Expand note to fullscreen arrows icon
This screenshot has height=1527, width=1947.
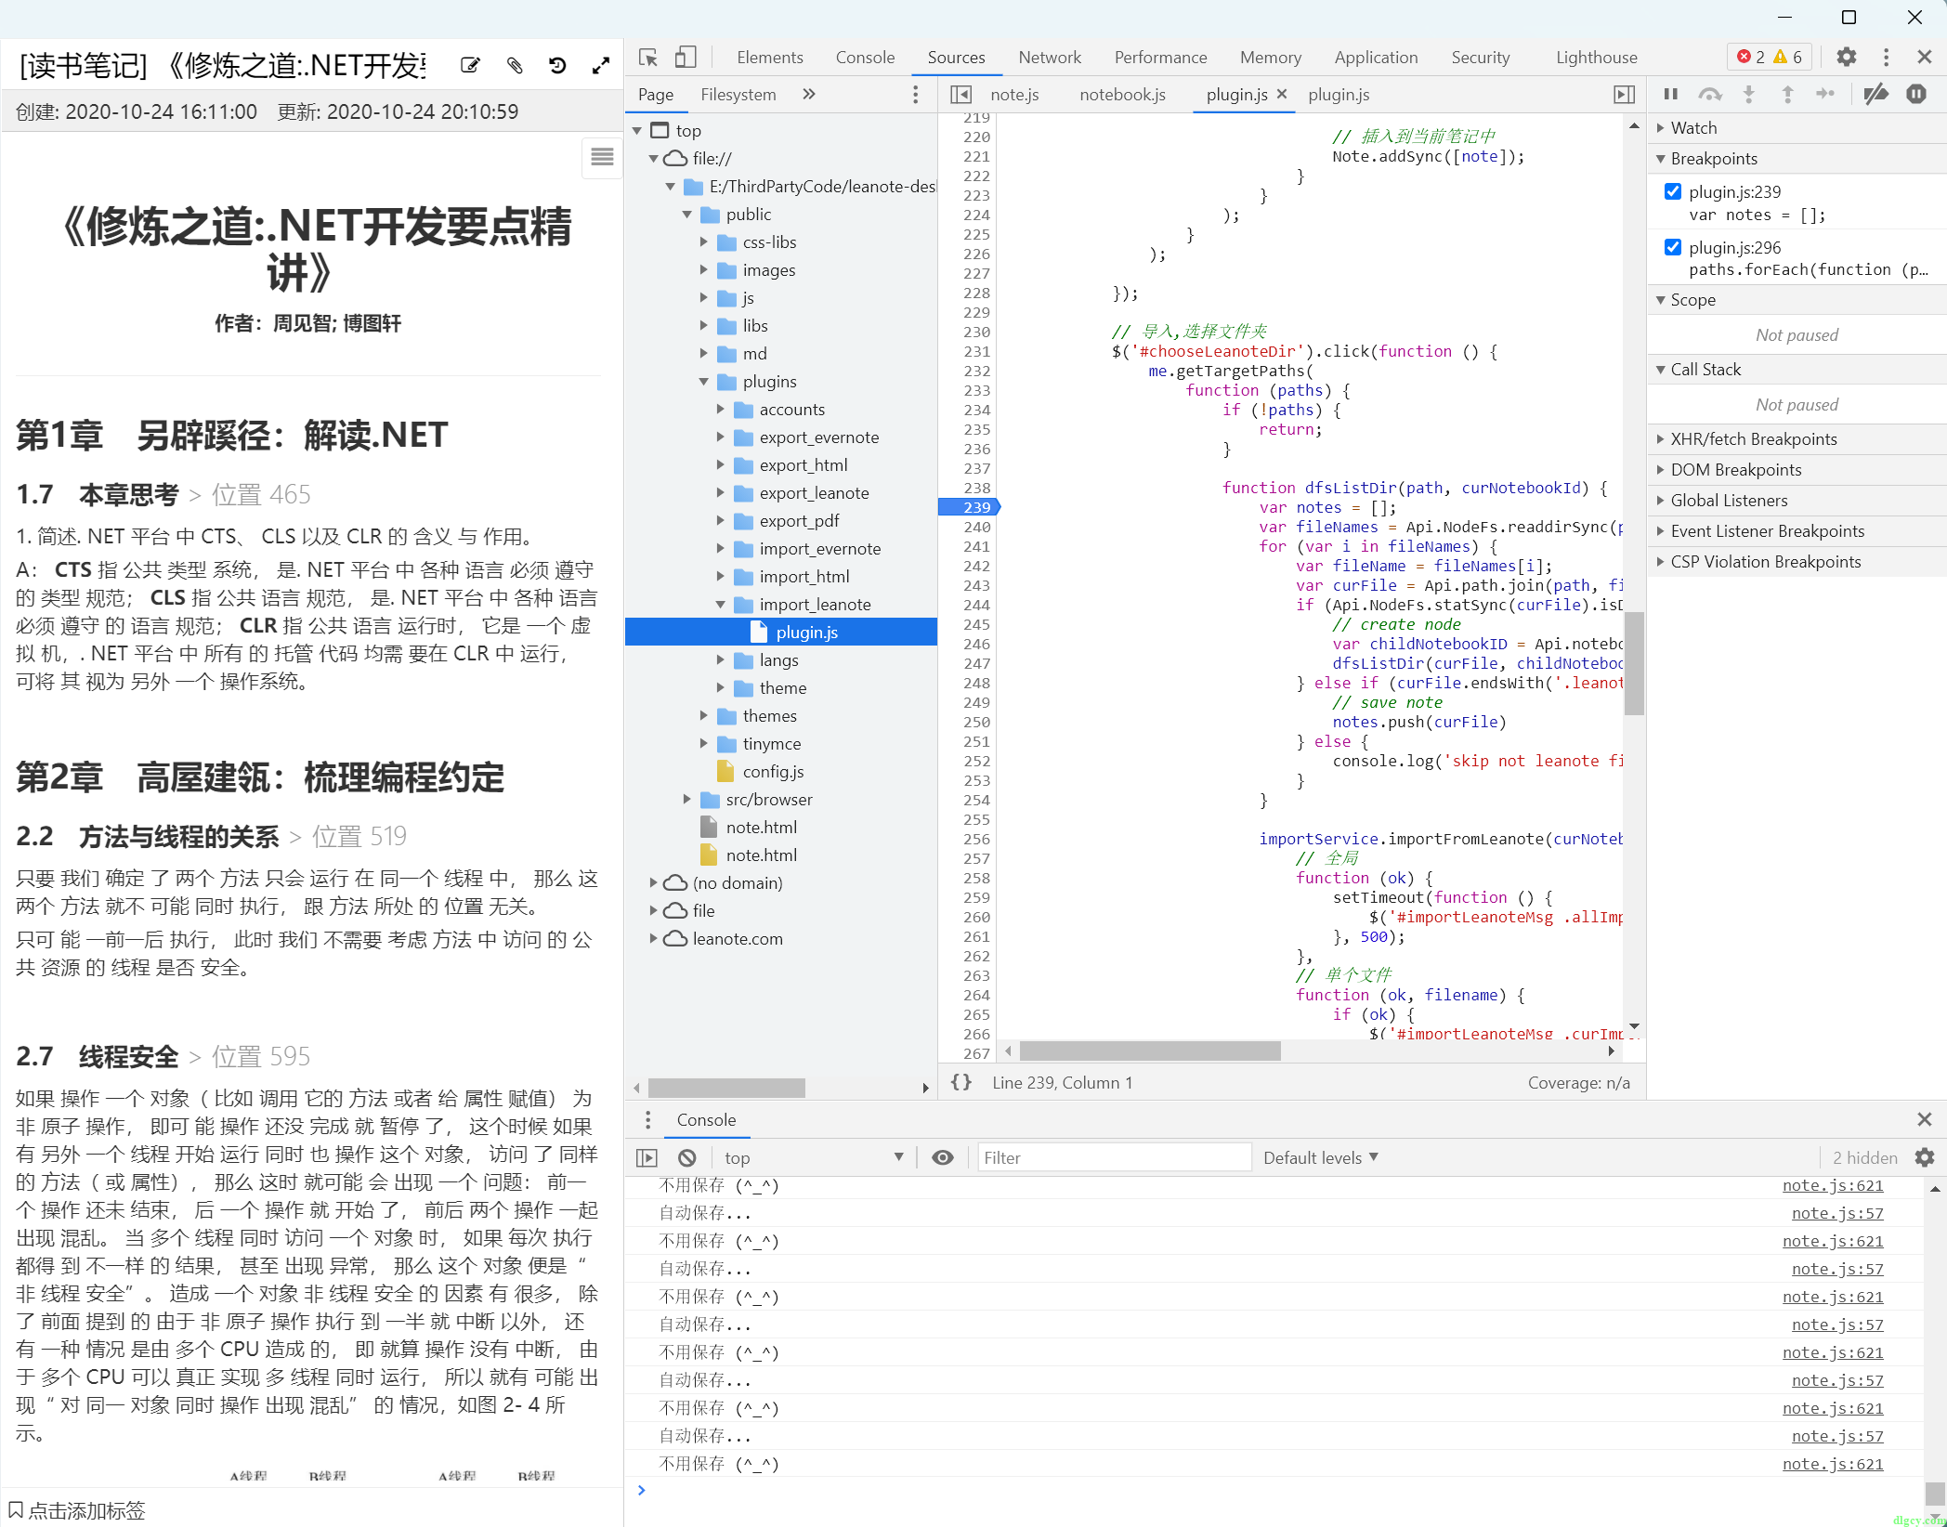pyautogui.click(x=601, y=65)
